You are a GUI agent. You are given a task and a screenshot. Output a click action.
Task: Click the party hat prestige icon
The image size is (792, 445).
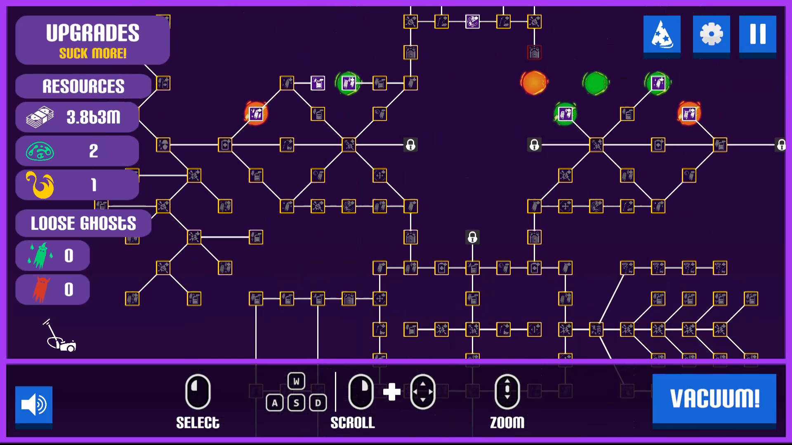click(x=662, y=36)
